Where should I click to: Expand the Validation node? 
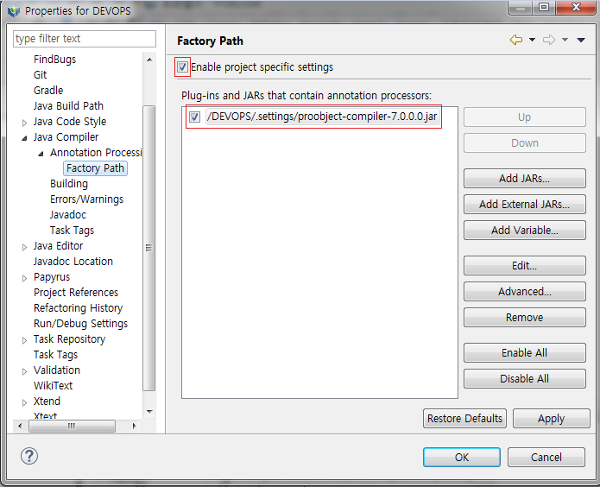click(x=24, y=371)
